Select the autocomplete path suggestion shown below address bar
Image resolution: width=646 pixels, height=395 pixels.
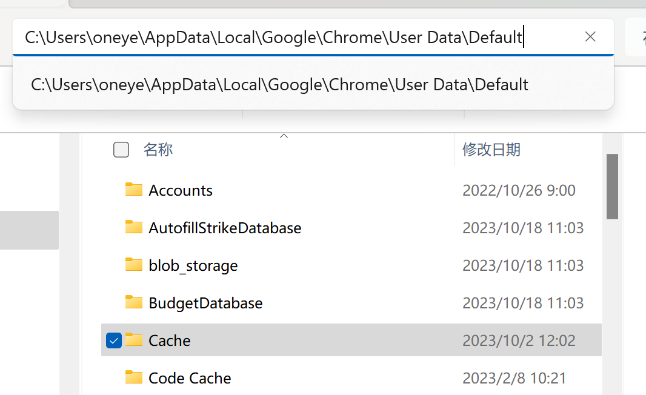pyautogui.click(x=279, y=84)
